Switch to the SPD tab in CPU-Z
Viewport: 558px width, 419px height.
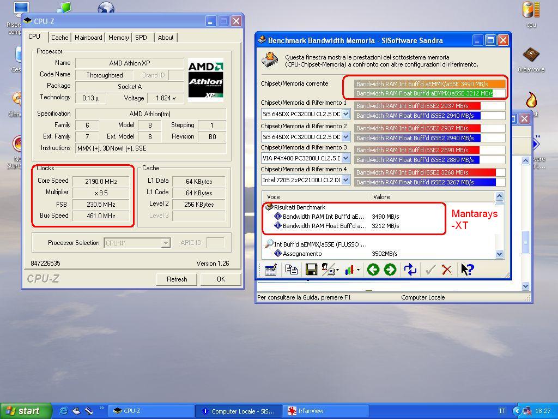[x=141, y=38]
